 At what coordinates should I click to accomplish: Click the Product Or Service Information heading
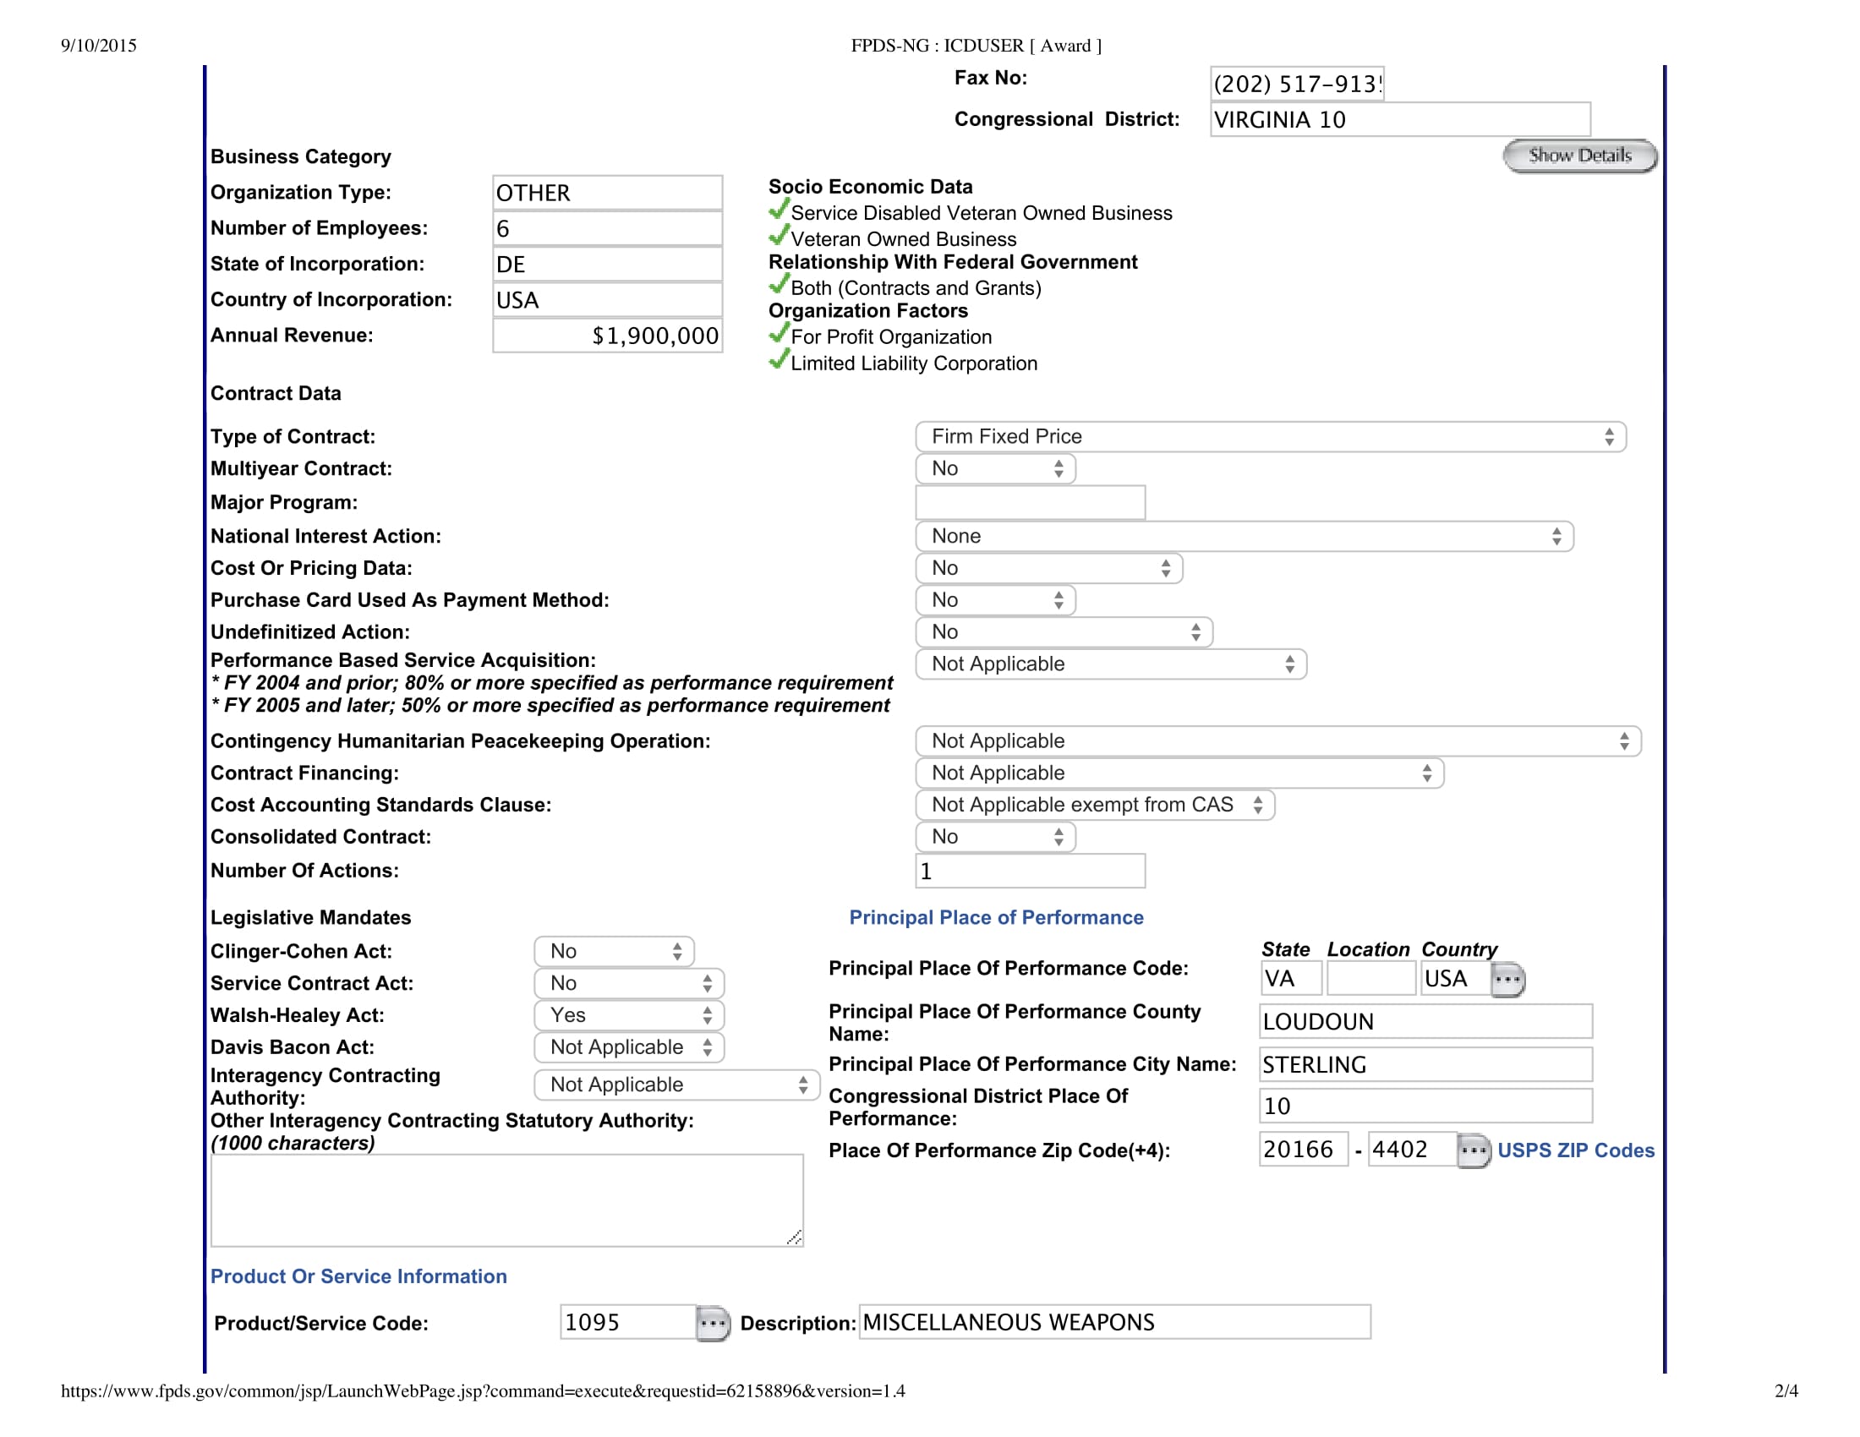[x=358, y=1276]
